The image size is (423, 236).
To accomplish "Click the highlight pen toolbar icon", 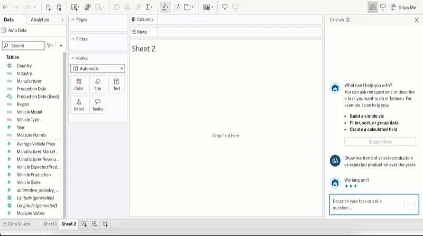I will 164,7.
